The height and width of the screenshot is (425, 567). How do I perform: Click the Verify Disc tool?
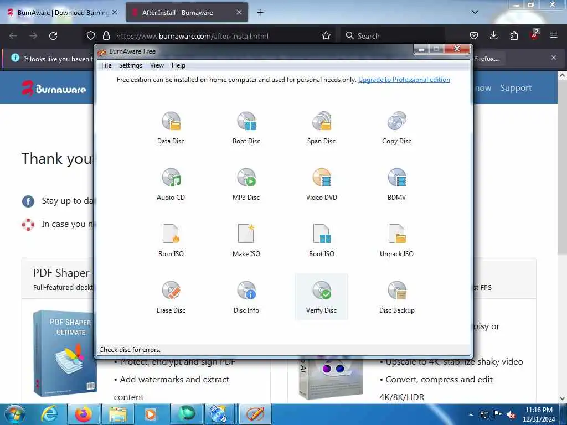coord(322,297)
